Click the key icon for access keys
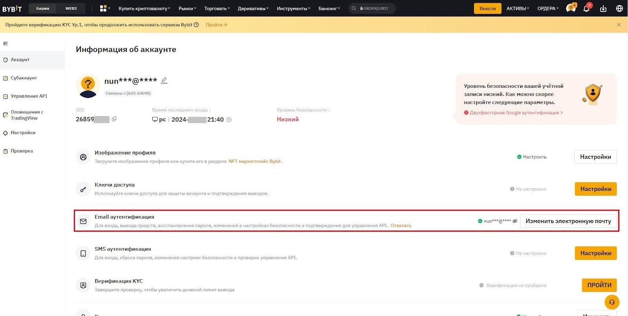The width and height of the screenshot is (628, 316). click(x=83, y=189)
